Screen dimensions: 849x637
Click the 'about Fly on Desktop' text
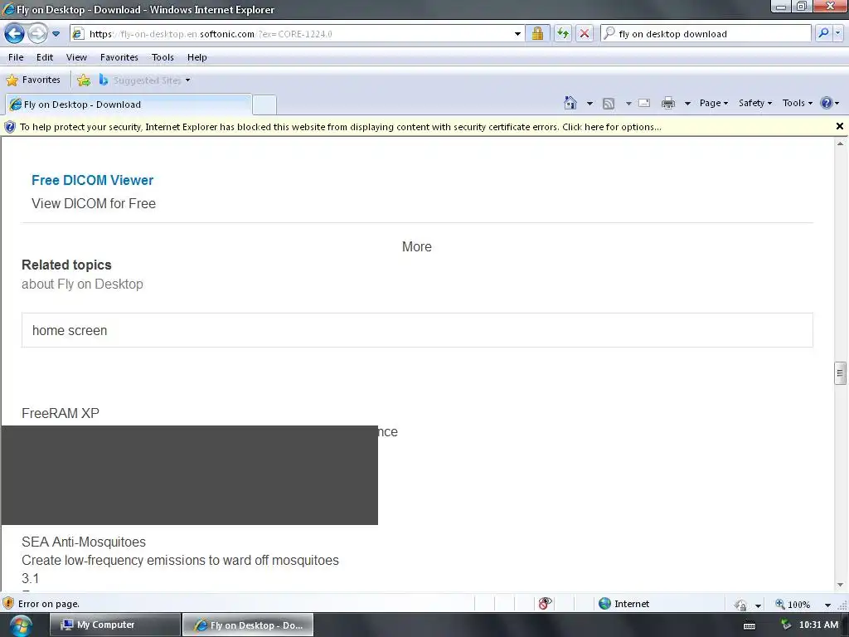82,284
